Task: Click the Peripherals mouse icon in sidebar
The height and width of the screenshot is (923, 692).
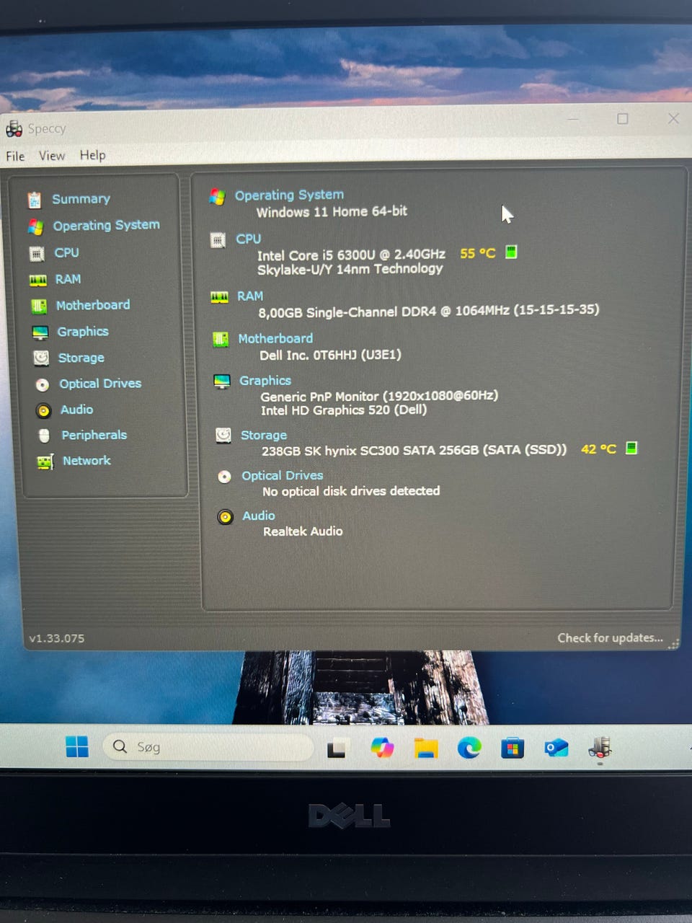Action: [44, 436]
